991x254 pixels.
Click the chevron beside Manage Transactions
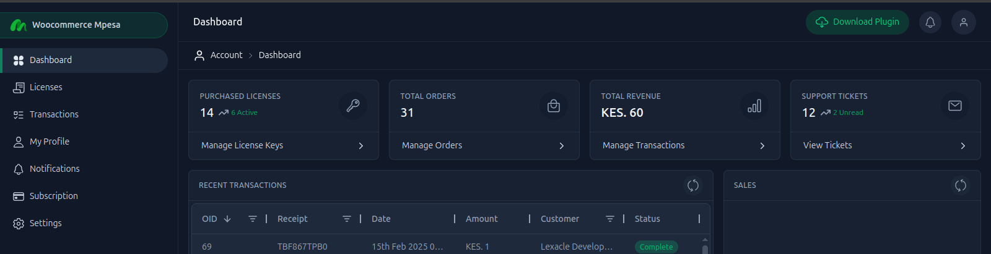(x=762, y=146)
